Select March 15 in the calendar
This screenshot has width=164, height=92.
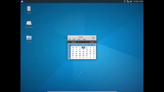click(80, 51)
